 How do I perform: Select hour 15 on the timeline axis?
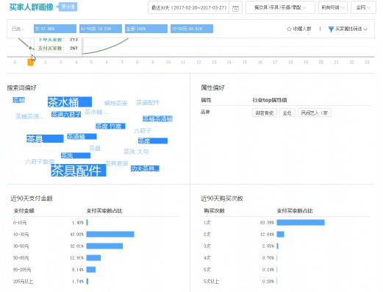[245, 63]
